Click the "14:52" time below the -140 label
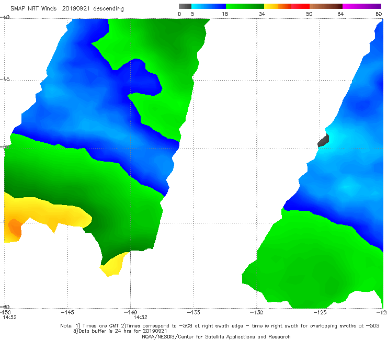 coord(141,318)
